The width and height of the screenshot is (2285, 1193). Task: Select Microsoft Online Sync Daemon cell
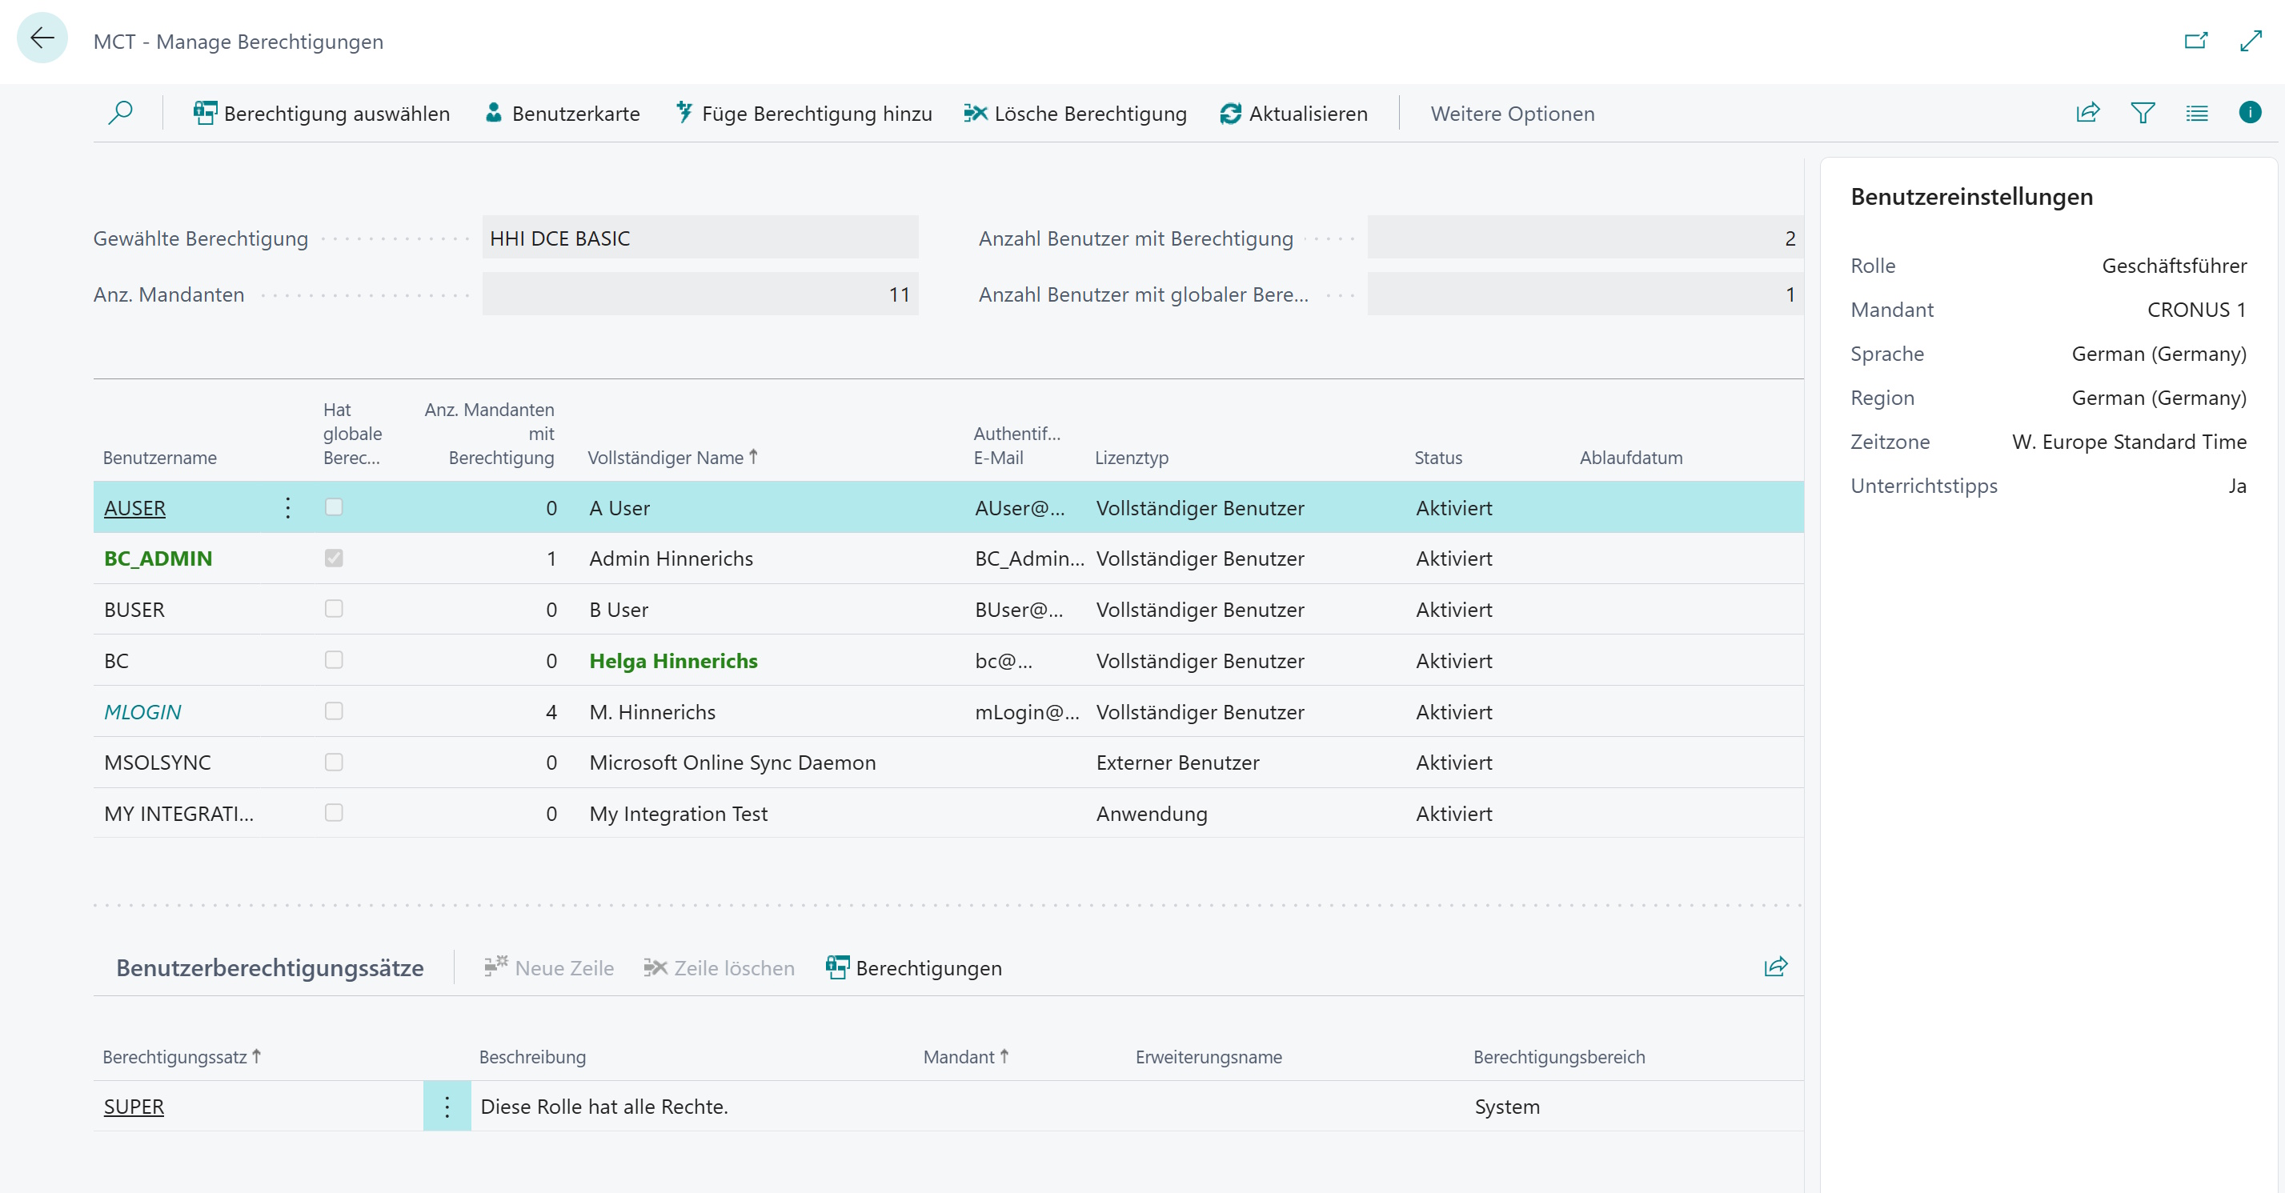point(732,763)
